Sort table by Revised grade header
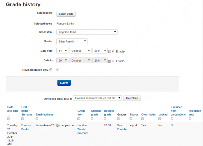Screen dimensions: 203x146 coord(109,112)
